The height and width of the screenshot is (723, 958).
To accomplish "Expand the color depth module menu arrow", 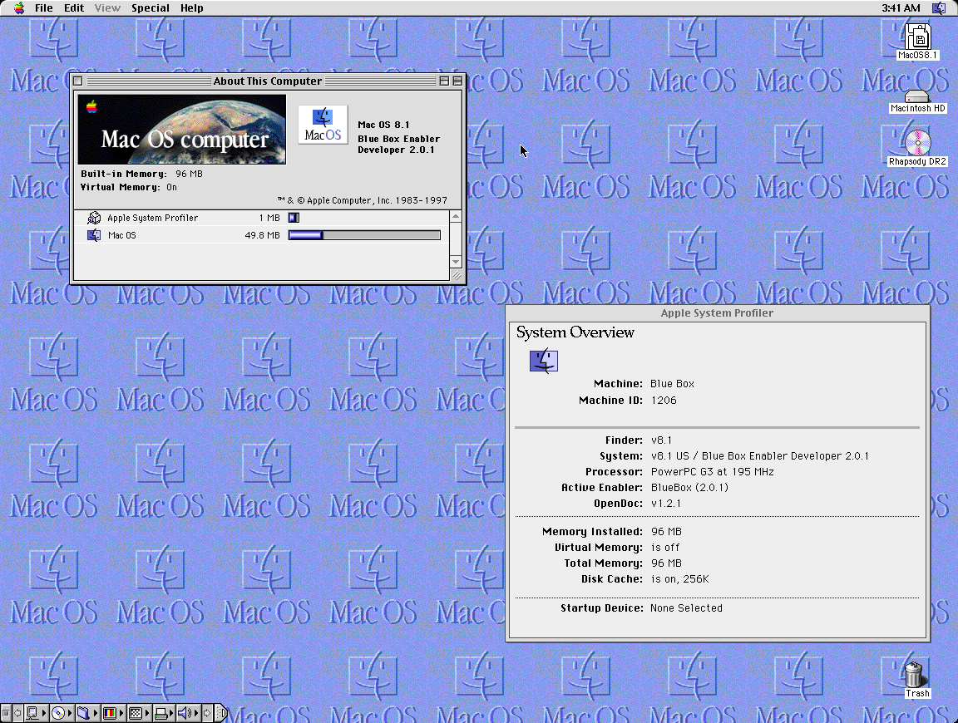I will 121,713.
